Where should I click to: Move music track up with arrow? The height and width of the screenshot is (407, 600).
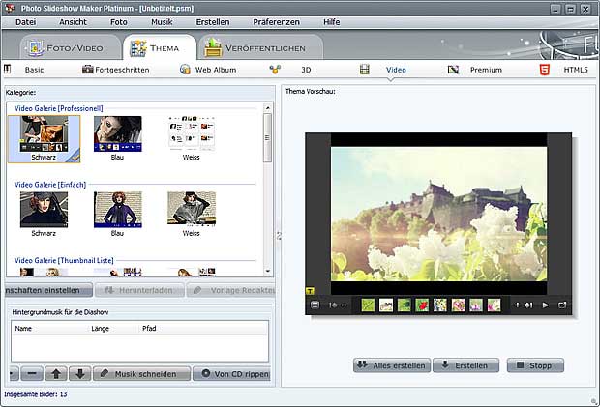pyautogui.click(x=56, y=373)
